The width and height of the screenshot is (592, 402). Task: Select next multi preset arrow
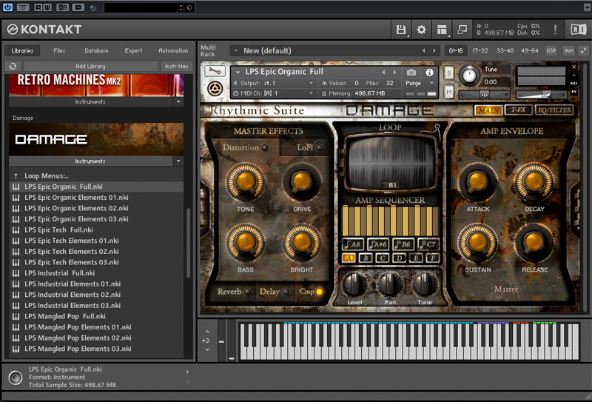tap(434, 50)
